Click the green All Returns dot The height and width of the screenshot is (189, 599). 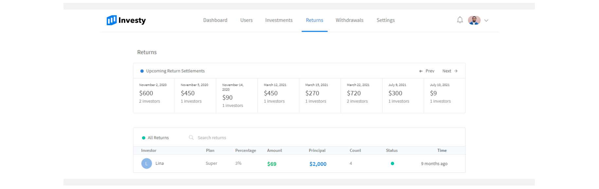tap(143, 138)
